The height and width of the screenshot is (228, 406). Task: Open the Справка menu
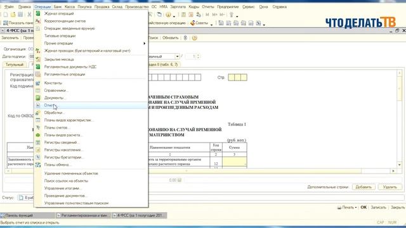point(279,7)
